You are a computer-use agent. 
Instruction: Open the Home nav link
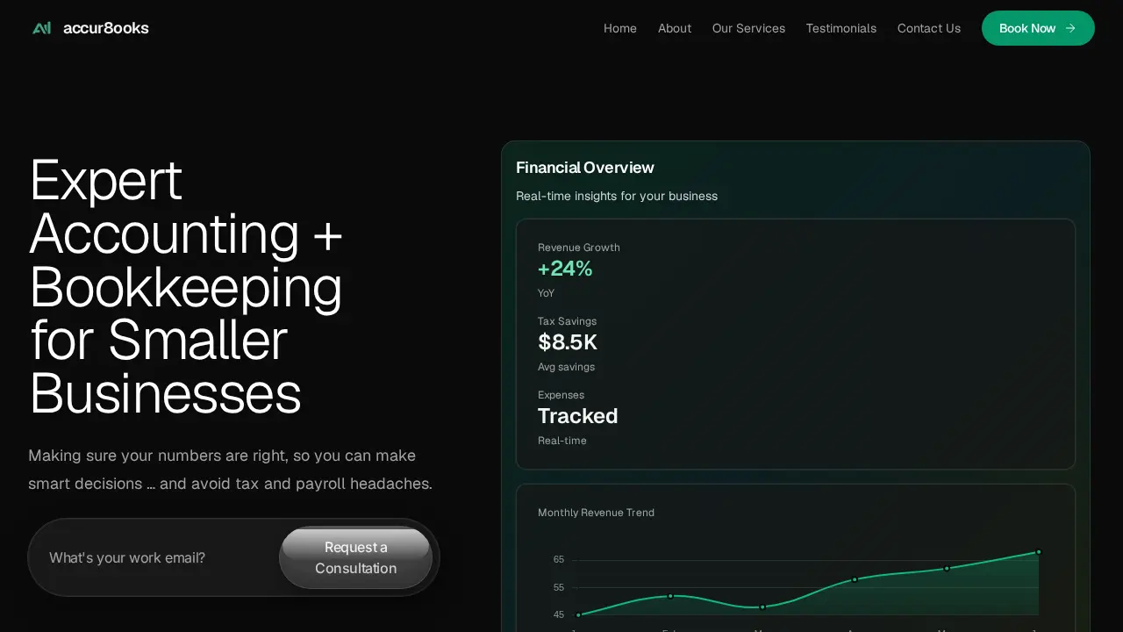[x=620, y=28]
